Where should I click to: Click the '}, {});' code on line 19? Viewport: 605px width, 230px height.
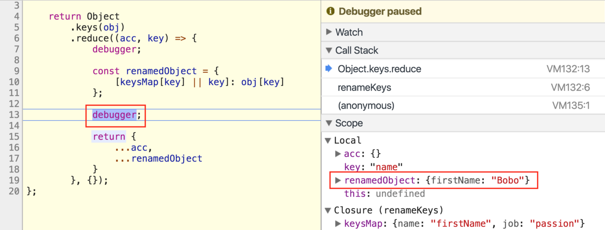89,180
